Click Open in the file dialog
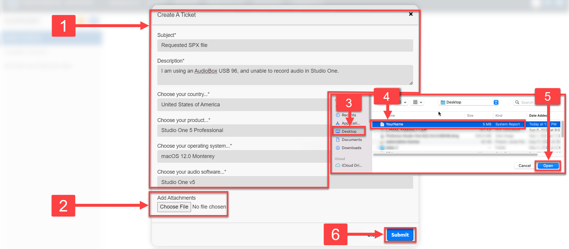The image size is (569, 249). (548, 166)
